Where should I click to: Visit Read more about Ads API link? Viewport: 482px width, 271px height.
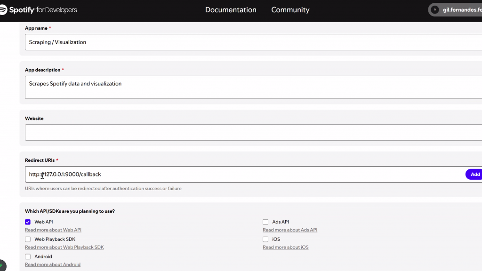pos(290,230)
